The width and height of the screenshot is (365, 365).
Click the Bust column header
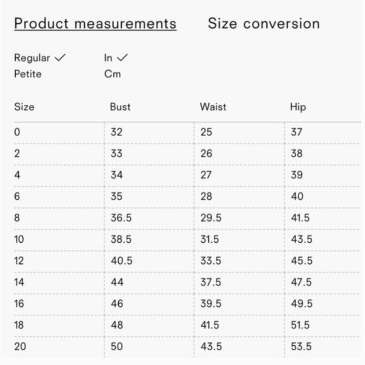(x=120, y=107)
